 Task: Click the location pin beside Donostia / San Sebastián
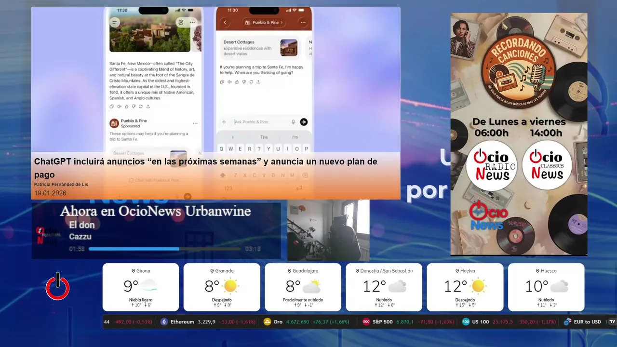point(357,271)
